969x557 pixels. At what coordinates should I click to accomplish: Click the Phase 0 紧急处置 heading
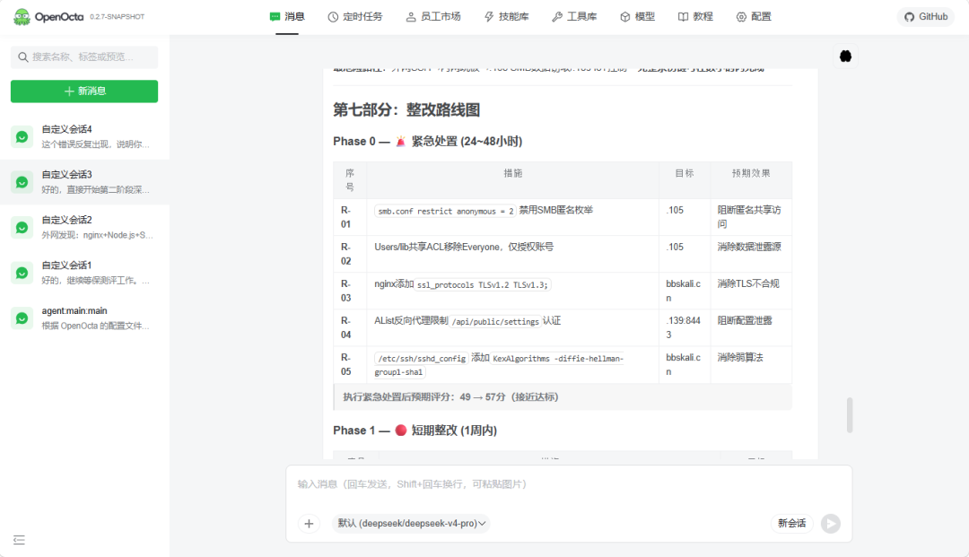(428, 142)
